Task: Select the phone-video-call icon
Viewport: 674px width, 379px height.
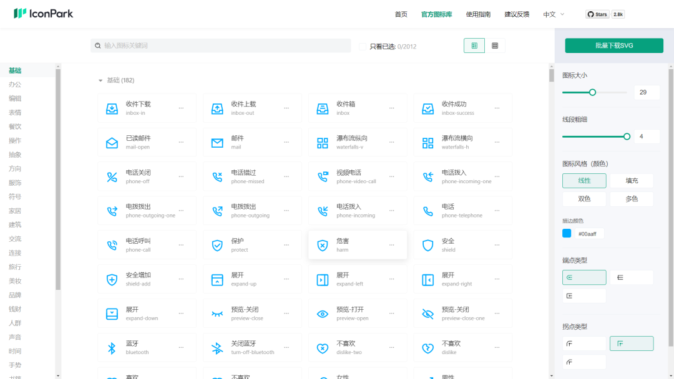Action: [323, 177]
